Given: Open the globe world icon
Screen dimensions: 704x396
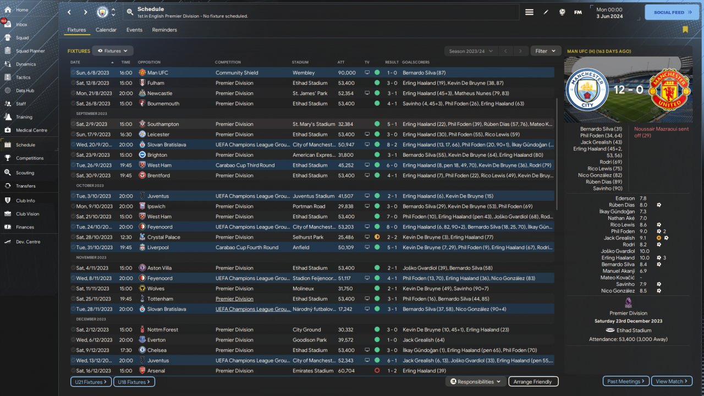Looking at the screenshot, I should click(562, 12).
